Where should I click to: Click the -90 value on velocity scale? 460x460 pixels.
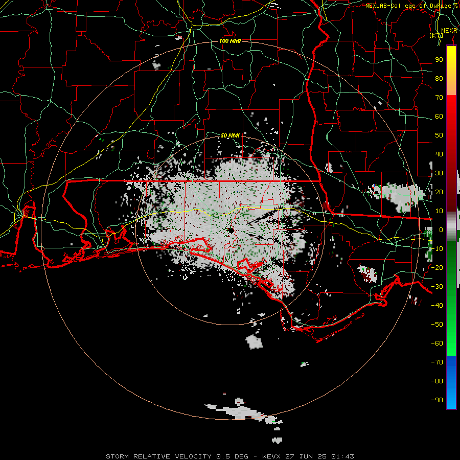437,400
